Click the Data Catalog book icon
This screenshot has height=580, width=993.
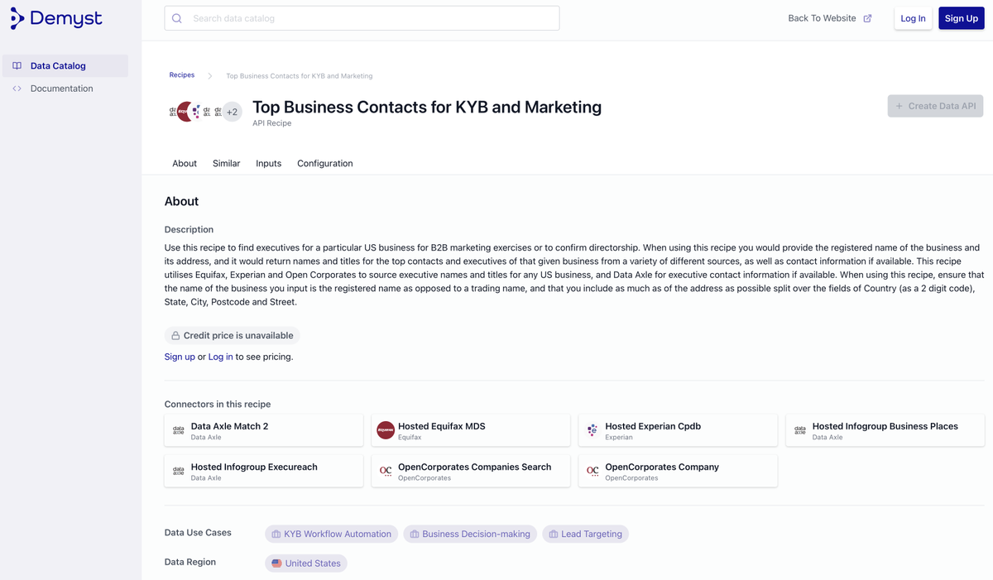(17, 65)
